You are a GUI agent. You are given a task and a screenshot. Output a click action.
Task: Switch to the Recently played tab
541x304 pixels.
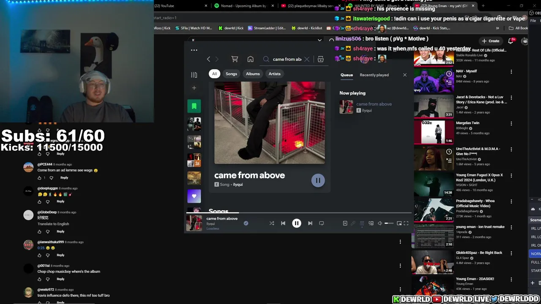(374, 75)
